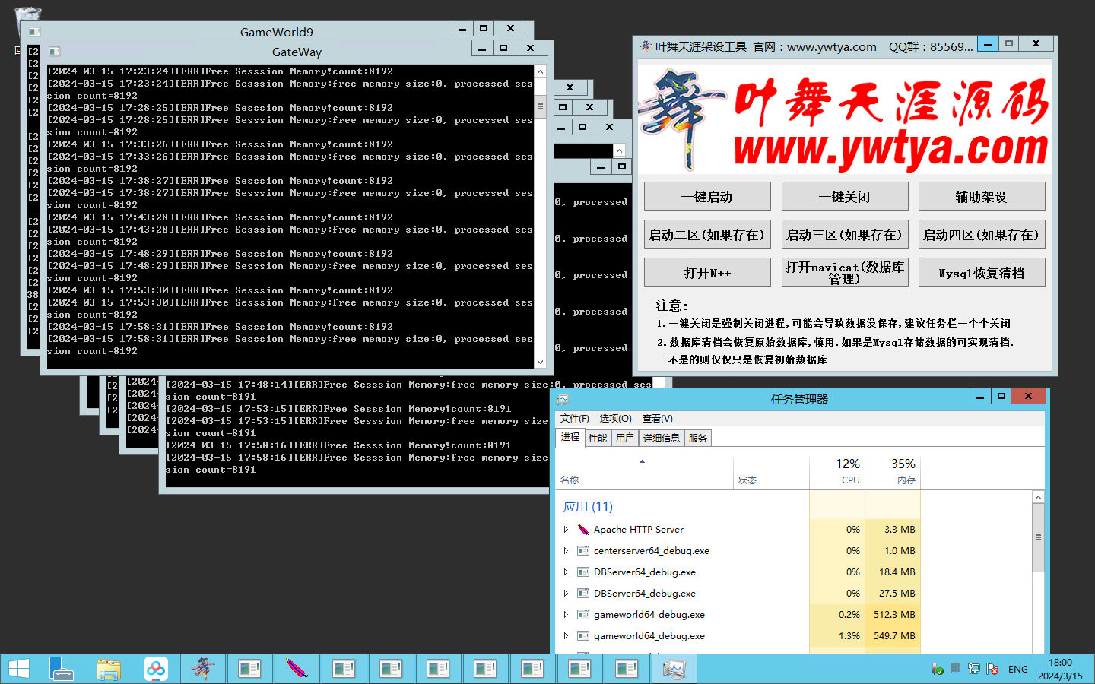Click the 打开N++ button

pyautogui.click(x=707, y=273)
